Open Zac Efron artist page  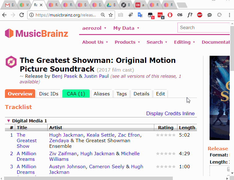point(129,135)
